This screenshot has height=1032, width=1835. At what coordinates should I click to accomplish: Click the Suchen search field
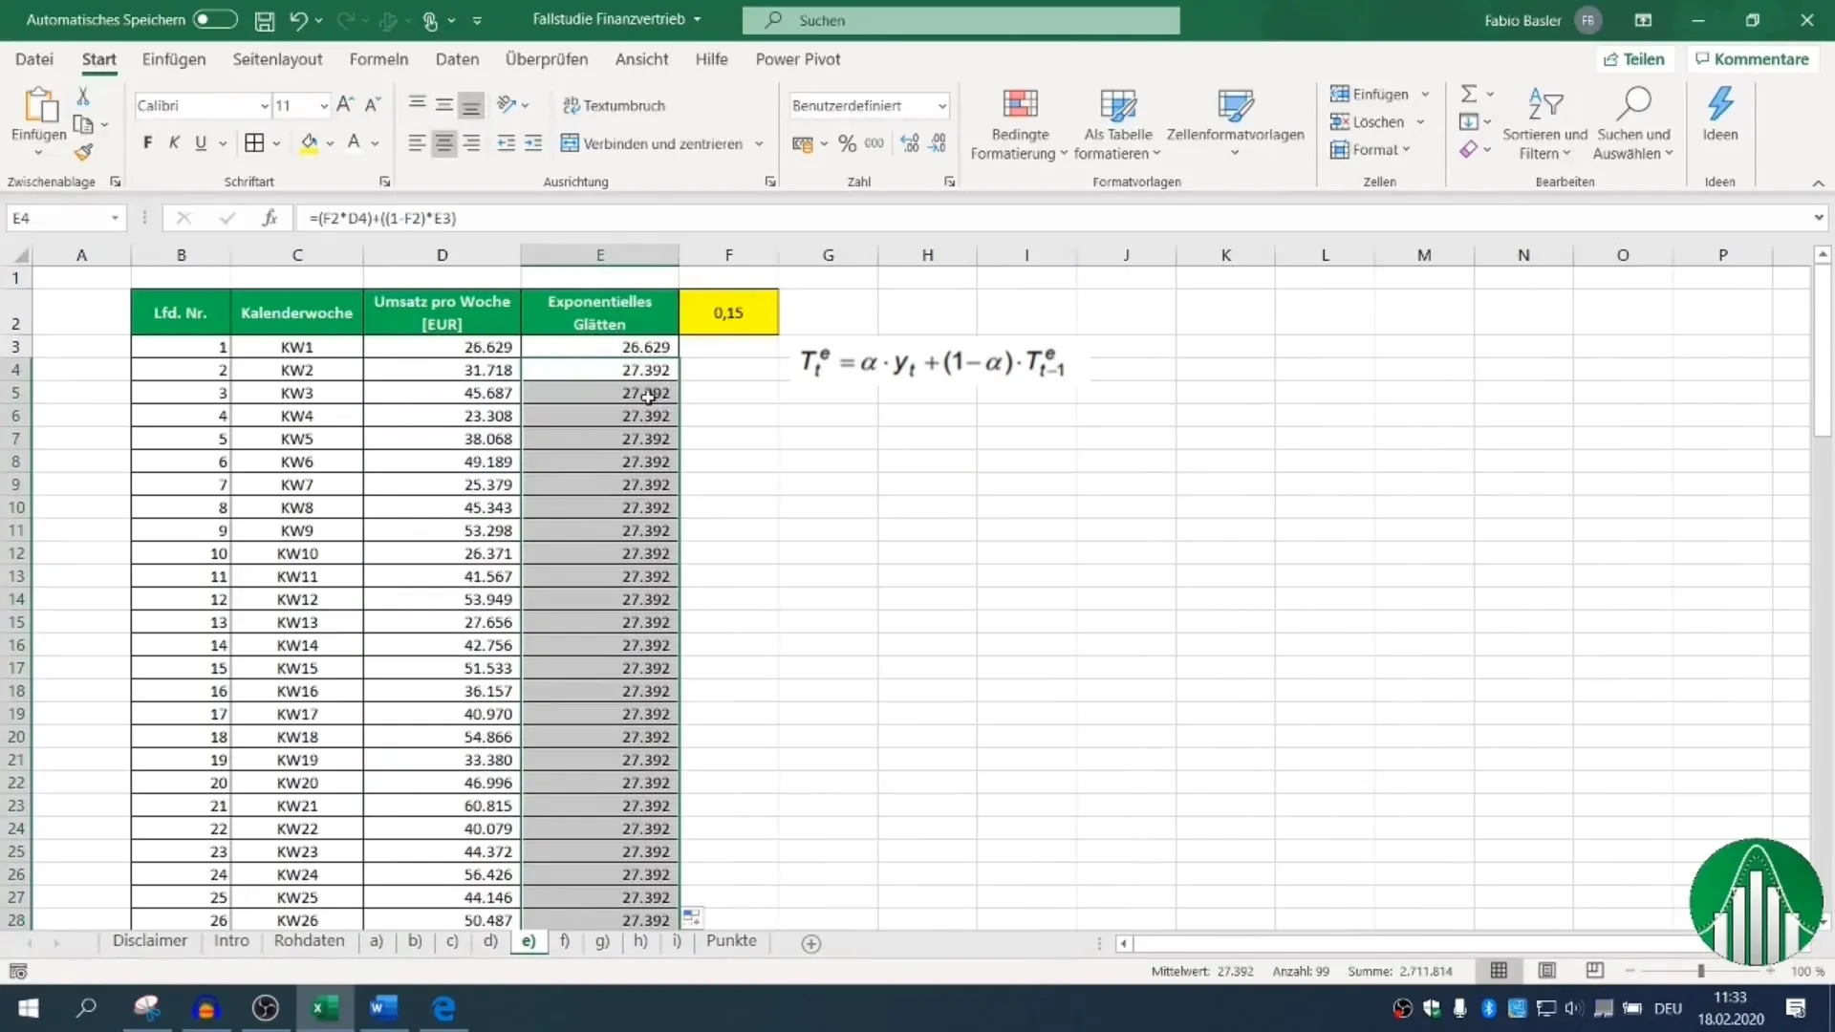point(961,20)
